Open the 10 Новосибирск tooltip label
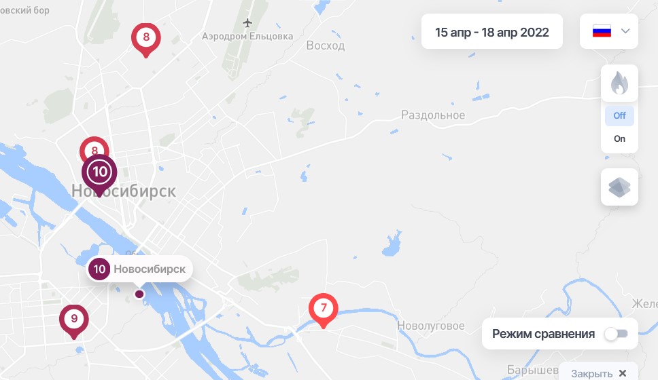This screenshot has width=658, height=380. (139, 269)
